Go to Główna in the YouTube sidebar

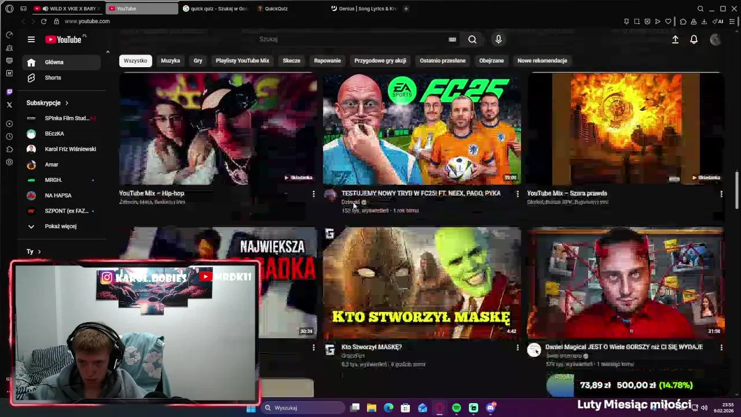61,62
